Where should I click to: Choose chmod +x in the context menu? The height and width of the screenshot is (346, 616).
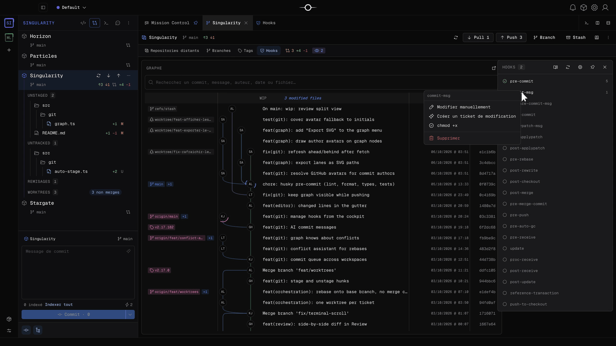pyautogui.click(x=472, y=125)
